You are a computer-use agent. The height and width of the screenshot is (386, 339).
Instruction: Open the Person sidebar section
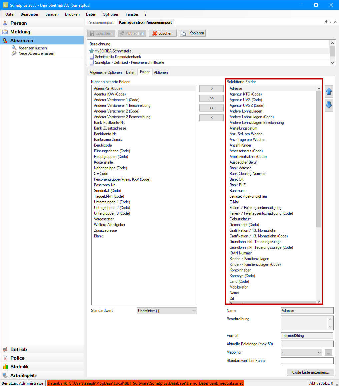(x=19, y=23)
